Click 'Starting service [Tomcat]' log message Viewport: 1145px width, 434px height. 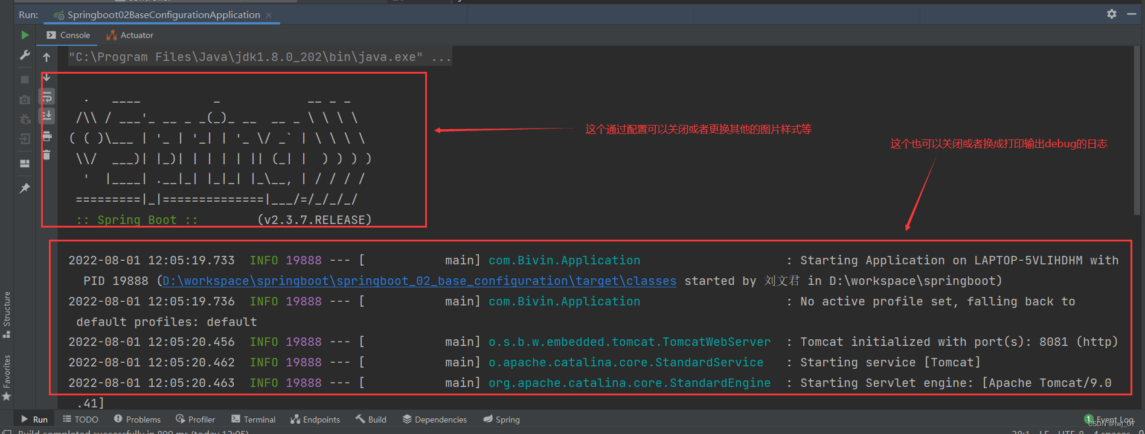click(891, 362)
